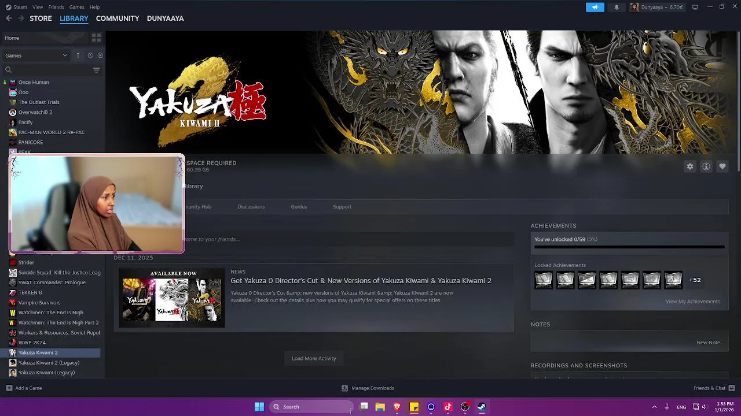Screen dimensions: 741x416
Task: Open the Guides tab
Action: 299,207
